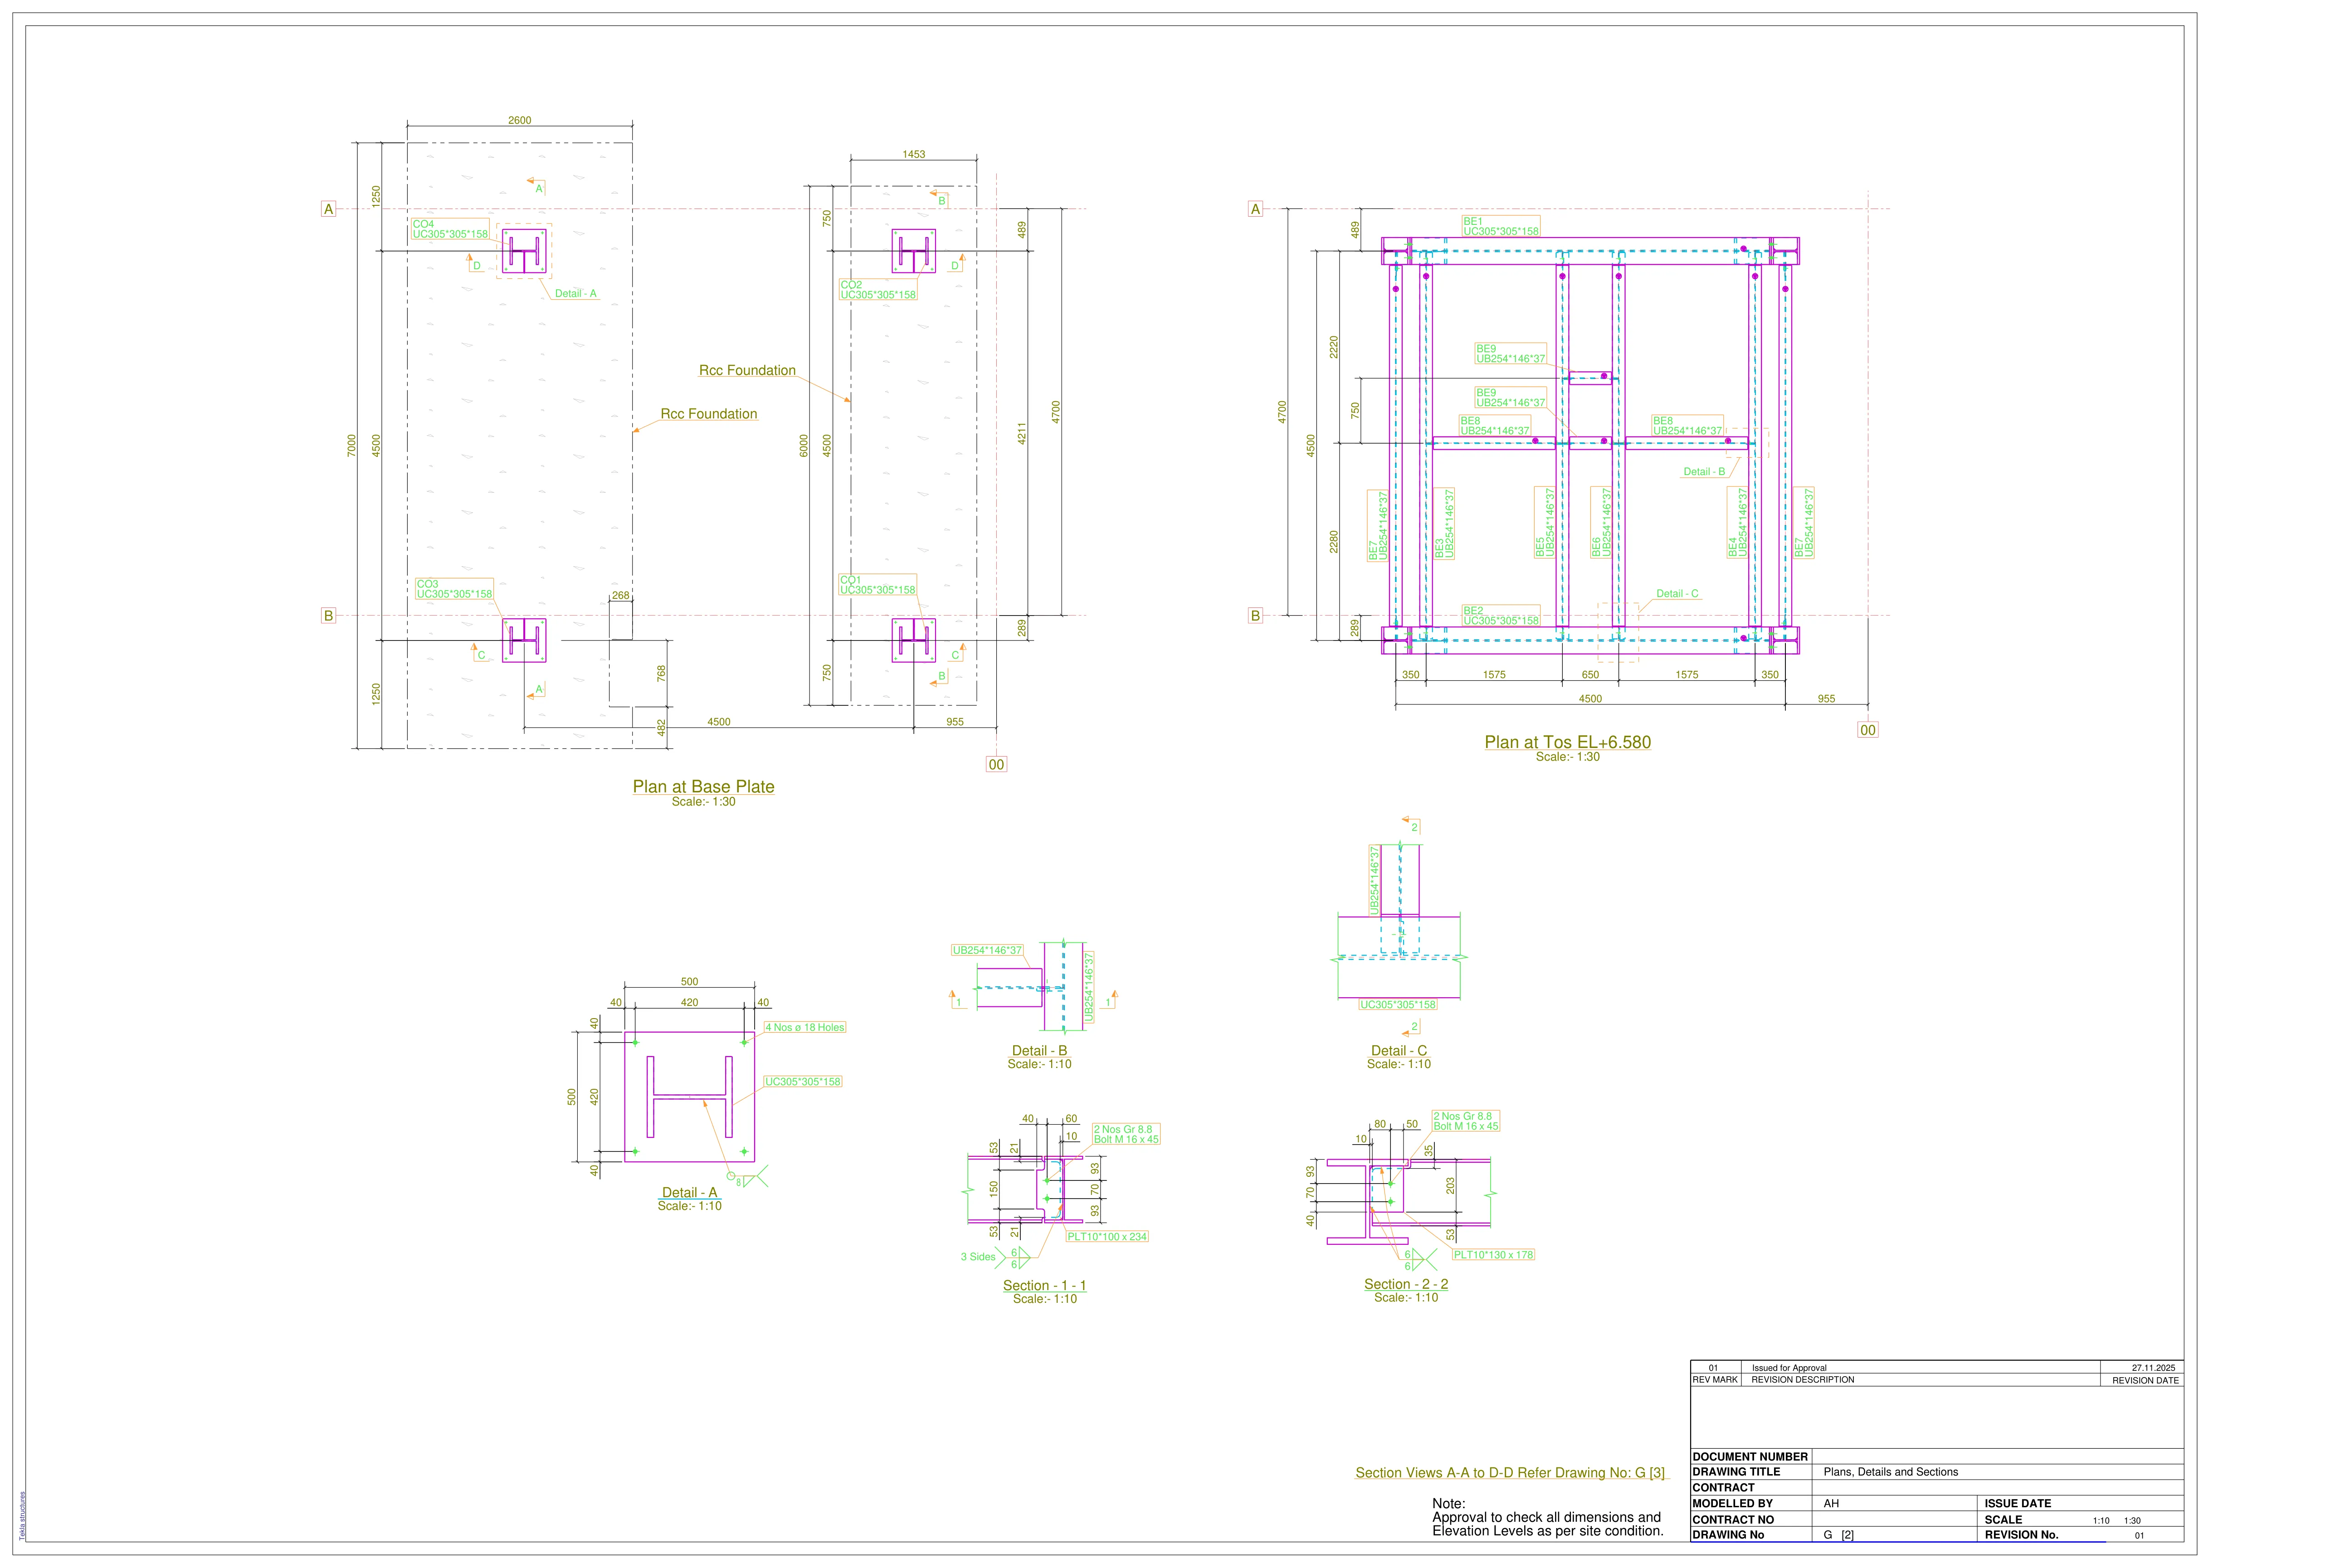Click the 'AH' modeller initials
The height and width of the screenshot is (1568, 2350).
tap(1831, 1503)
